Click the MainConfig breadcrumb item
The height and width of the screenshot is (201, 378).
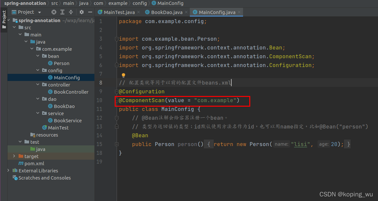point(168,3)
